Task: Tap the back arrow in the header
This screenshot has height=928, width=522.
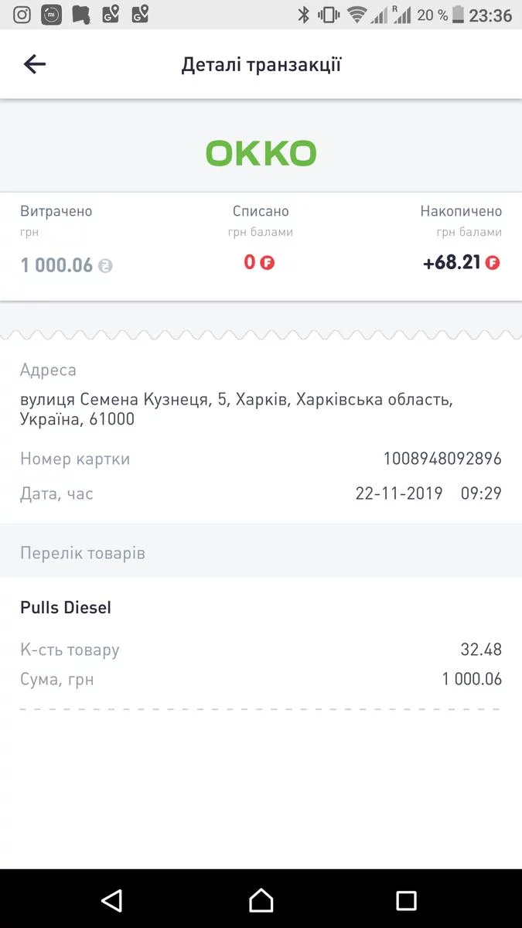Action: [x=35, y=64]
